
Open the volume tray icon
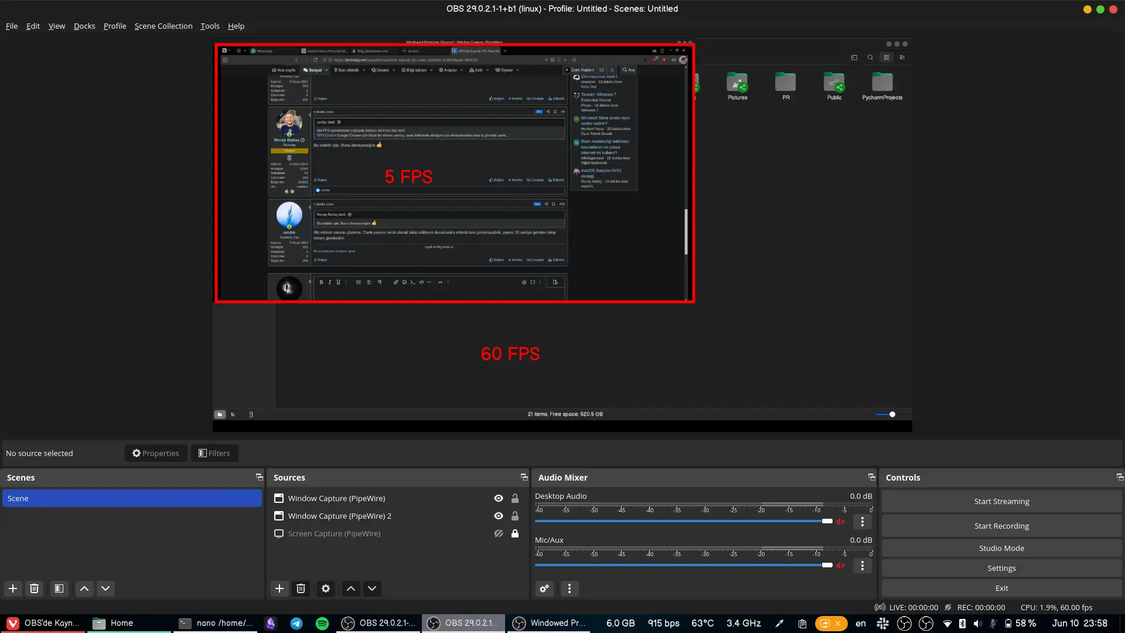coord(977,624)
